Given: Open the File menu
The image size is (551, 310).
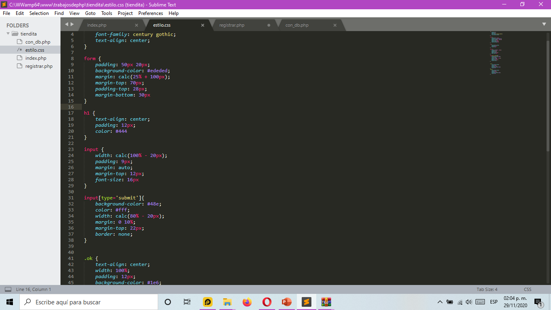Looking at the screenshot, I should pyautogui.click(x=6, y=13).
